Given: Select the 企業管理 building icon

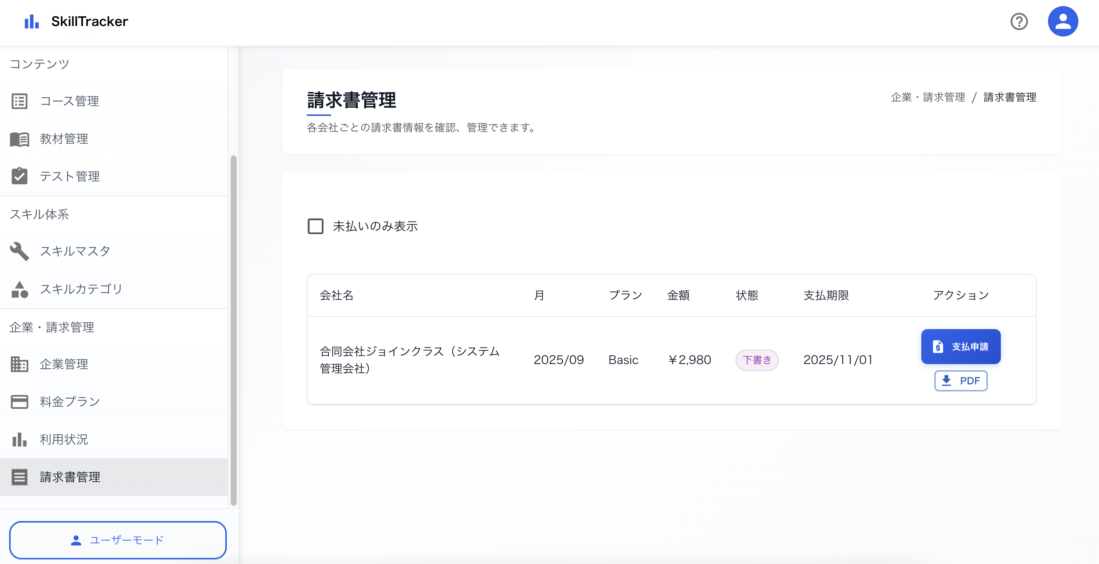Looking at the screenshot, I should pos(19,364).
